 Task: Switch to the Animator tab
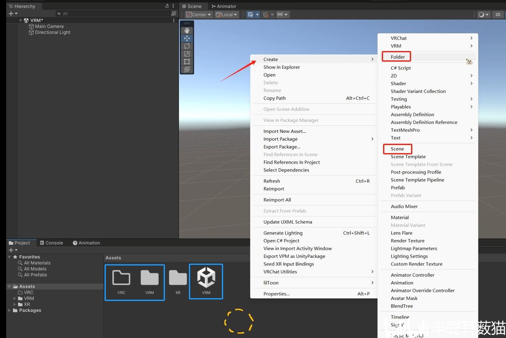(224, 6)
